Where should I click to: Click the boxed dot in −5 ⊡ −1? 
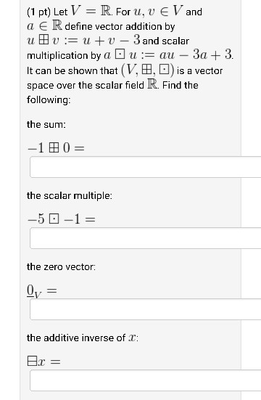click(x=54, y=219)
